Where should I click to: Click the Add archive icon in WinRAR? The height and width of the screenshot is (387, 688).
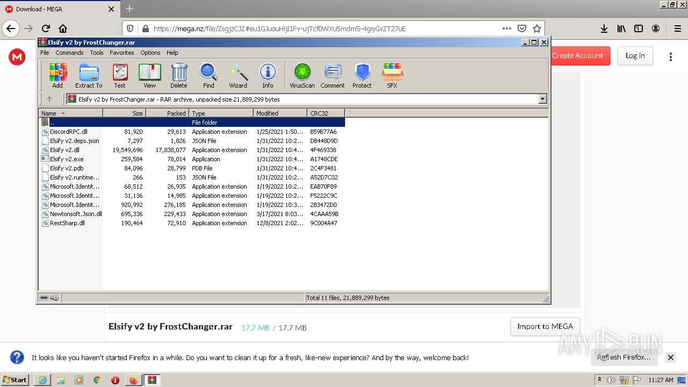click(x=58, y=75)
